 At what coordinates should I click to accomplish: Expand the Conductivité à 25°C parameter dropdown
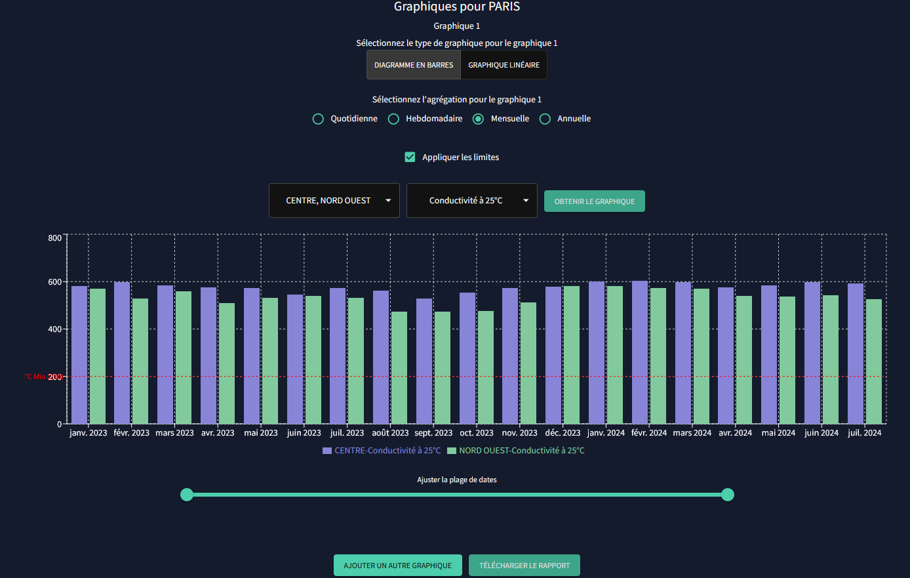[471, 201]
